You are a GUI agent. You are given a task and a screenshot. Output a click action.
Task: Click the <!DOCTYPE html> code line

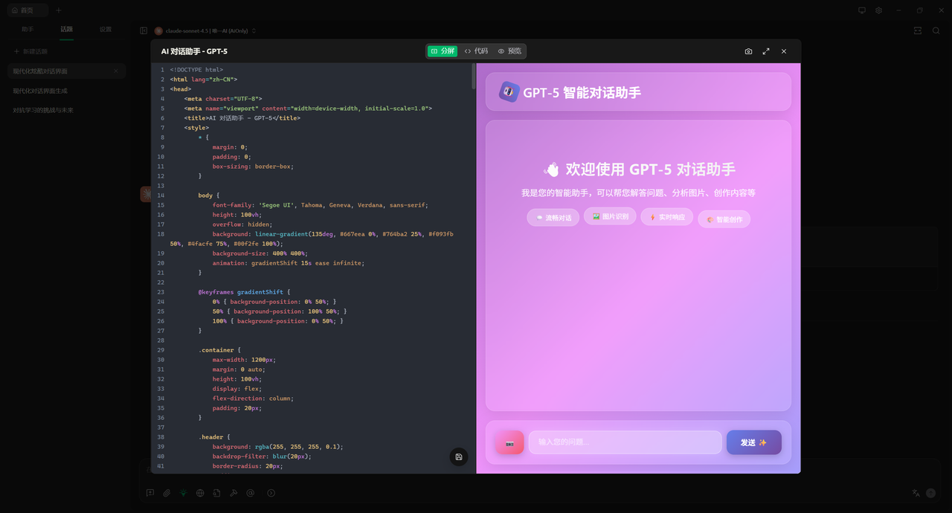(x=196, y=70)
